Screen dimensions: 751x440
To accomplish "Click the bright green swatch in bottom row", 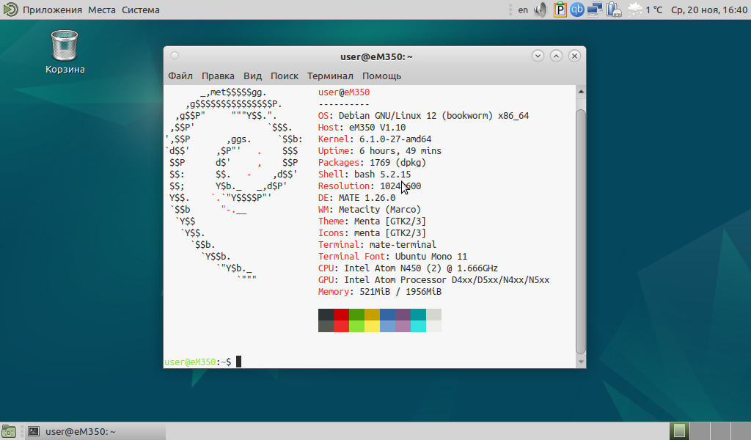I will tap(356, 326).
